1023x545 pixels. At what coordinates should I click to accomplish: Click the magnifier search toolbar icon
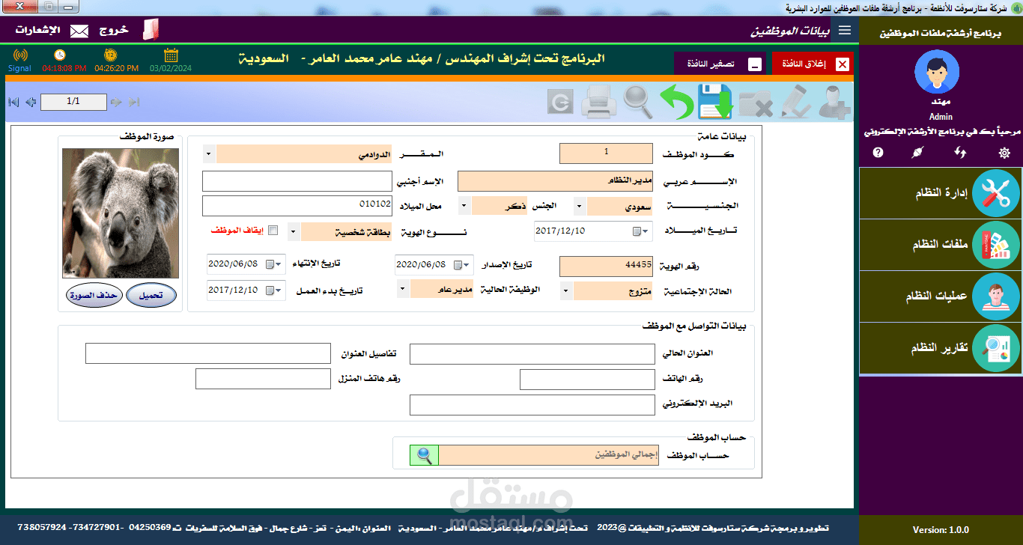point(639,103)
